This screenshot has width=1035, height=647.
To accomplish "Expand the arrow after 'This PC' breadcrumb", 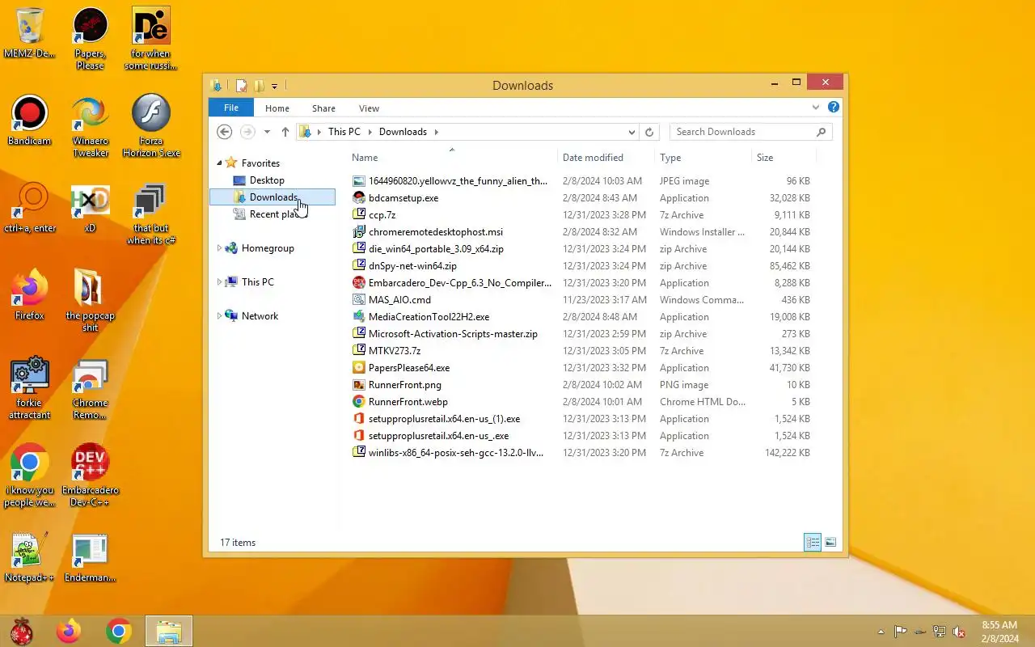I will pyautogui.click(x=370, y=132).
